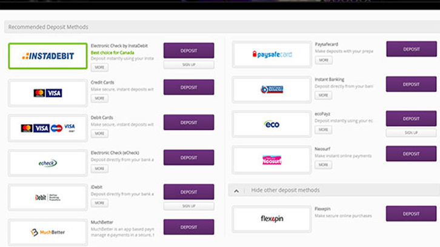Select the paysafecard logo tile
440x247 pixels.
point(272,54)
